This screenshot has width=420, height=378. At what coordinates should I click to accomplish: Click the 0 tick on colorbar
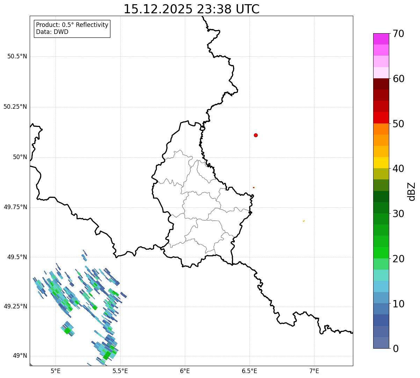coord(396,349)
